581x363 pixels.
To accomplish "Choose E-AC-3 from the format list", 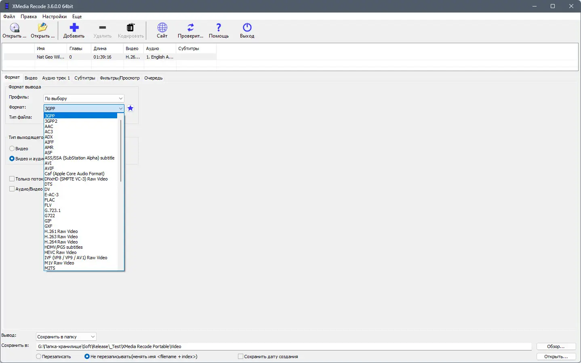I will [80, 195].
